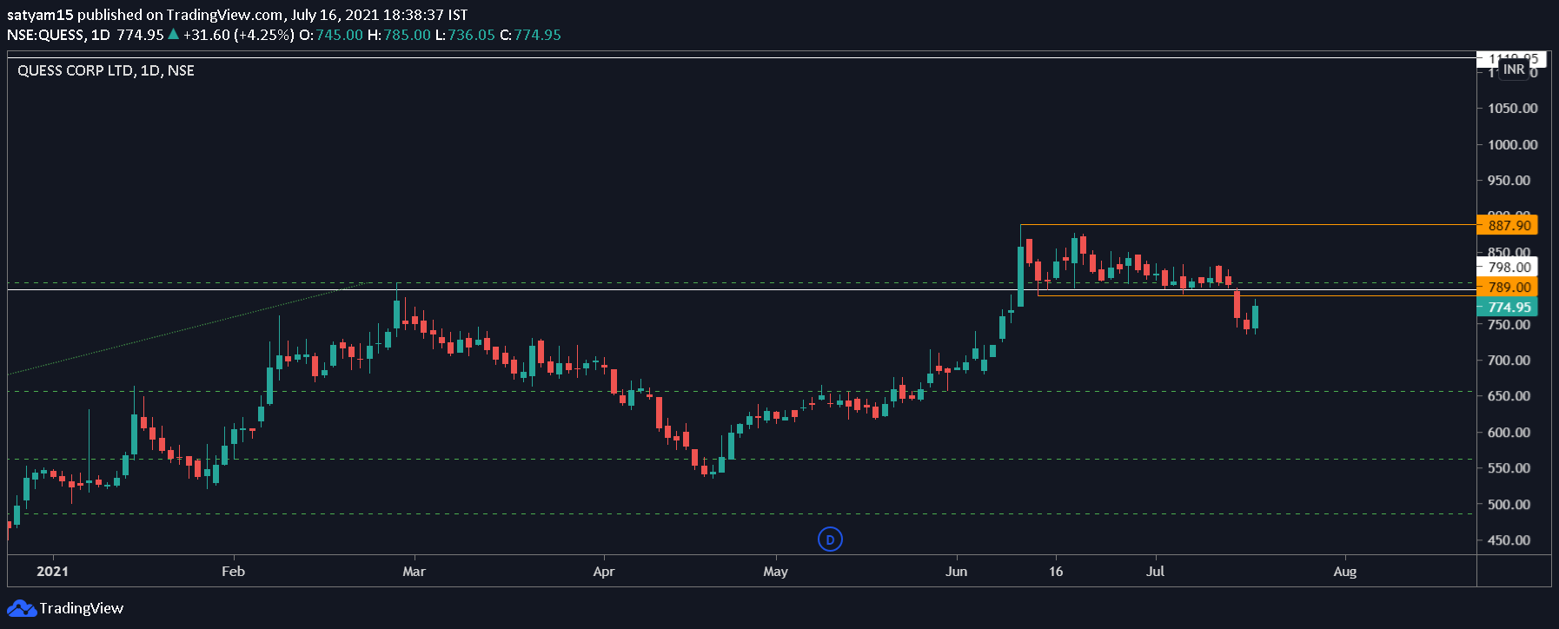Click the May label on the time axis
Screen dimensions: 1559x629
[x=775, y=571]
